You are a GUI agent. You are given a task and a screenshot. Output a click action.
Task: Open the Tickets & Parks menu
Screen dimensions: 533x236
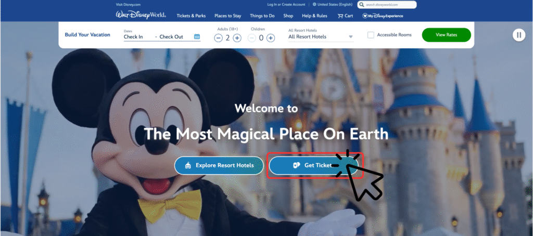coord(191,16)
